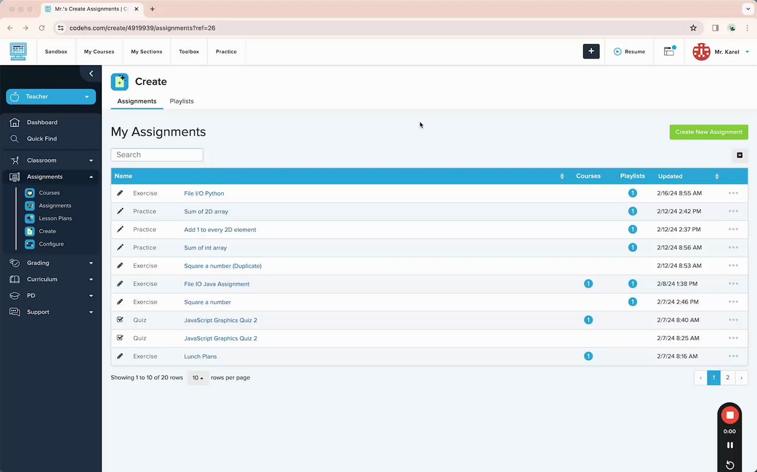This screenshot has height=472, width=757.
Task: Collapse the sidebar with the chevron arrow
Action: coord(91,73)
